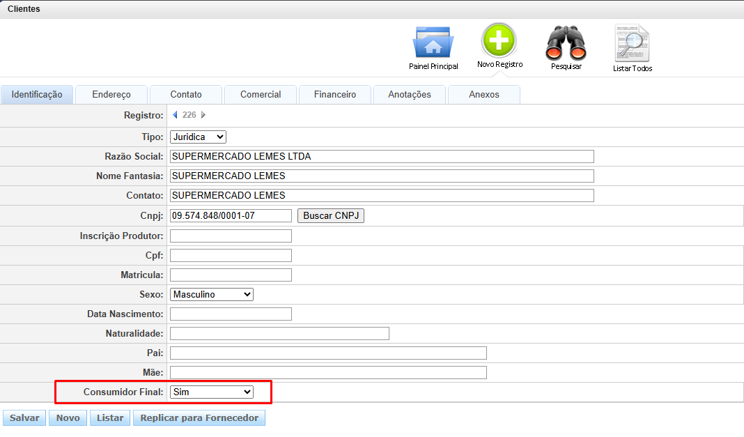Image resolution: width=744 pixels, height=437 pixels.
Task: Open Pesquisar binoculars icon
Action: [566, 43]
